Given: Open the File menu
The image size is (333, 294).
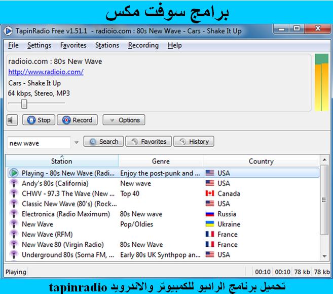Looking at the screenshot, I should pos(13,45).
